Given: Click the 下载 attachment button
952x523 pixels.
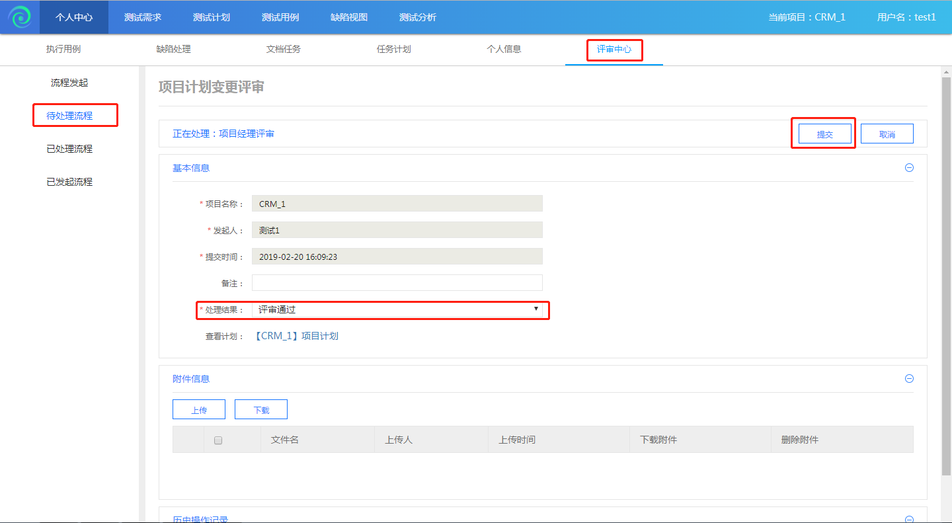Looking at the screenshot, I should coord(261,410).
